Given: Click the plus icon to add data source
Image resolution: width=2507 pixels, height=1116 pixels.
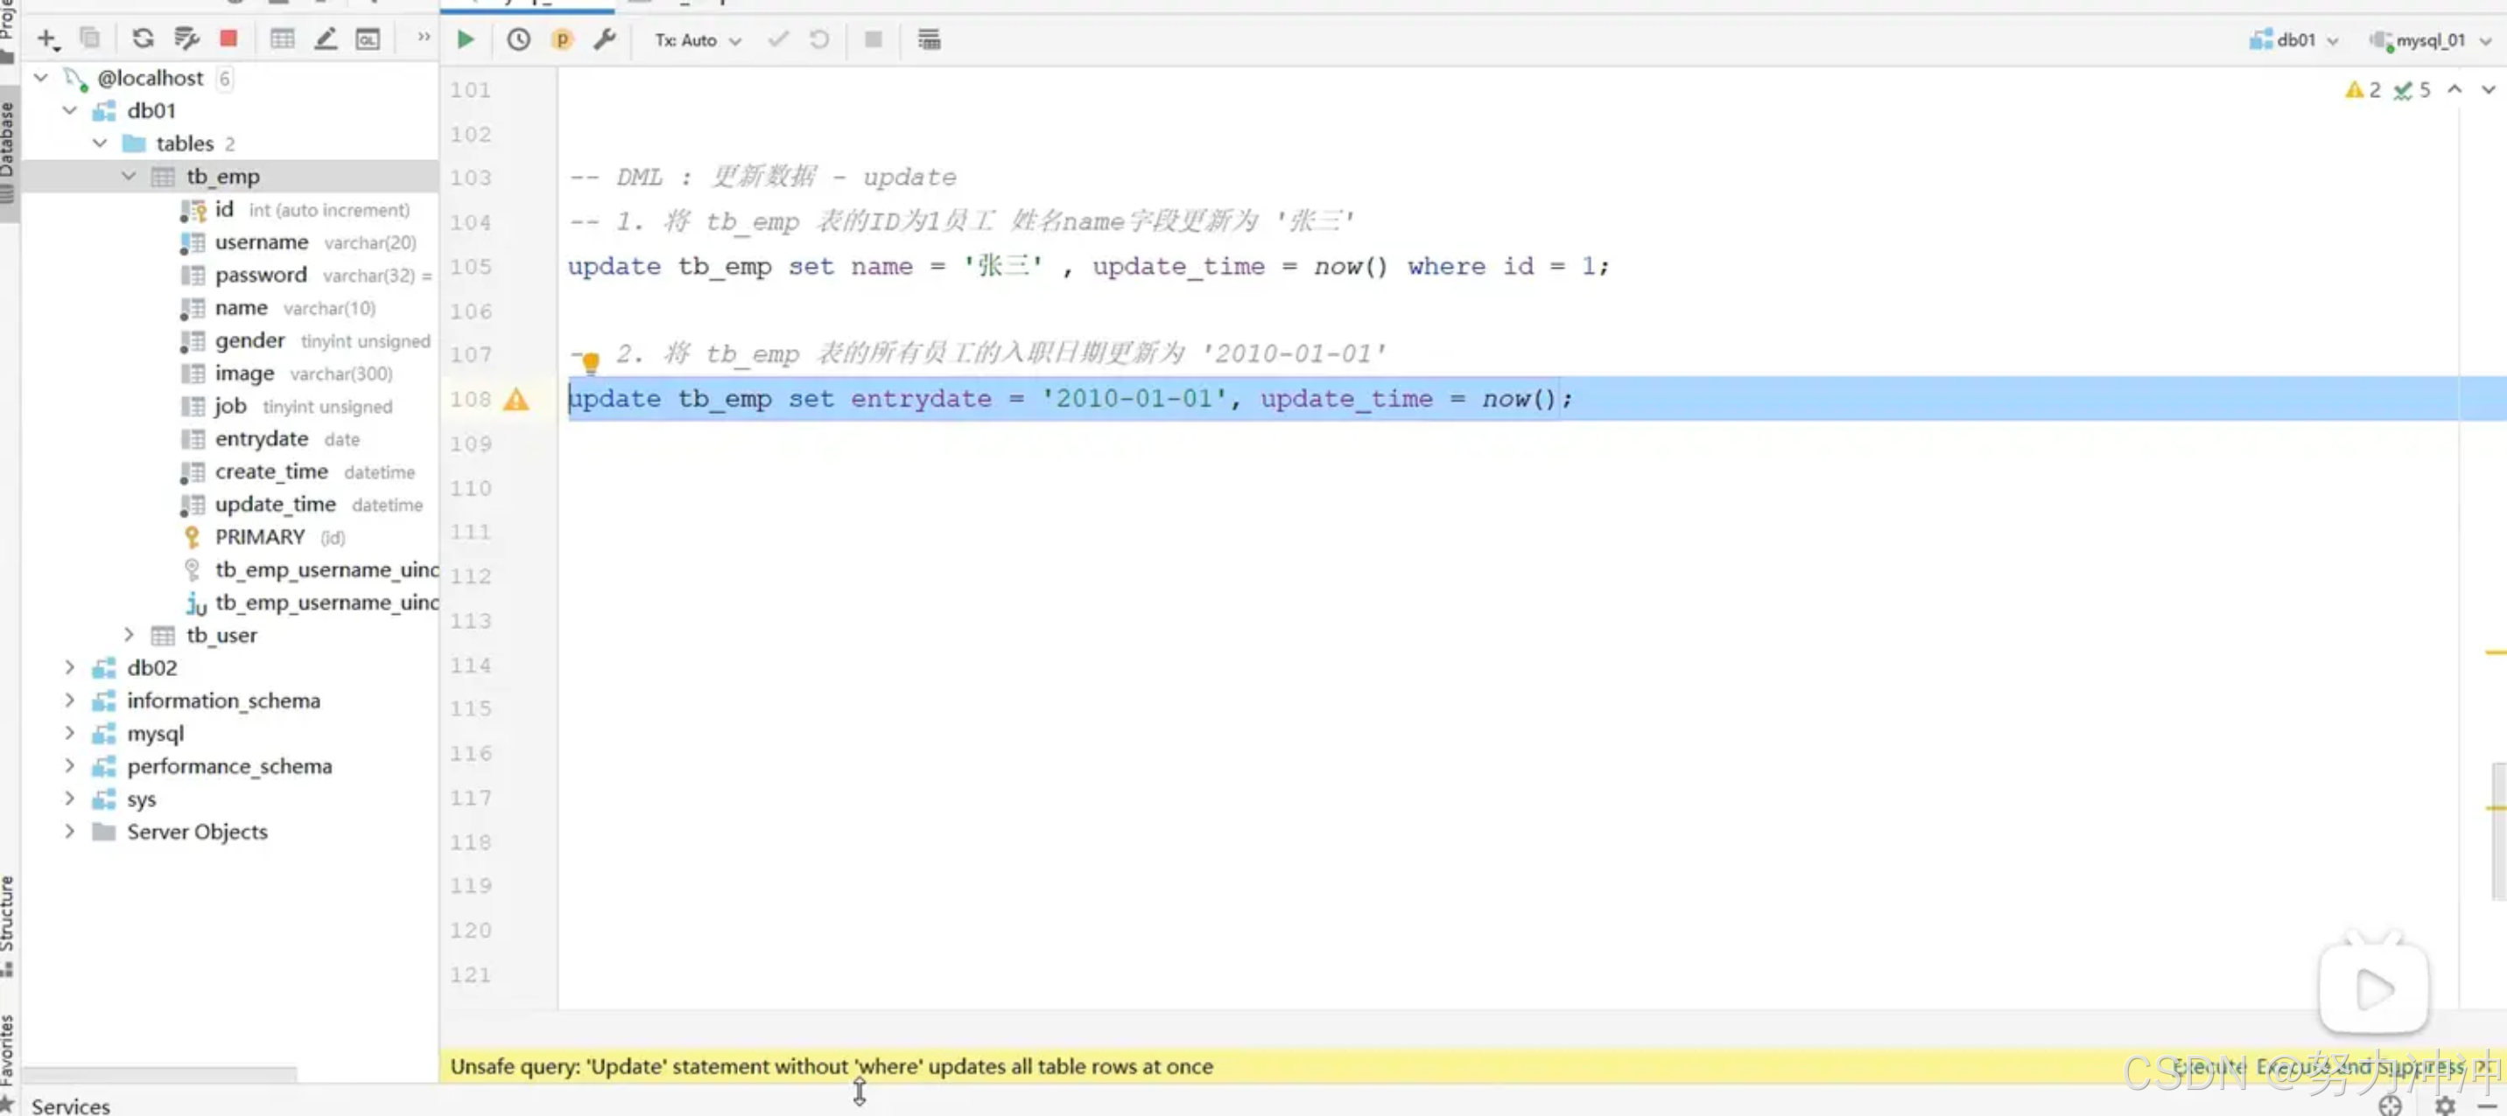Looking at the screenshot, I should click(x=46, y=38).
